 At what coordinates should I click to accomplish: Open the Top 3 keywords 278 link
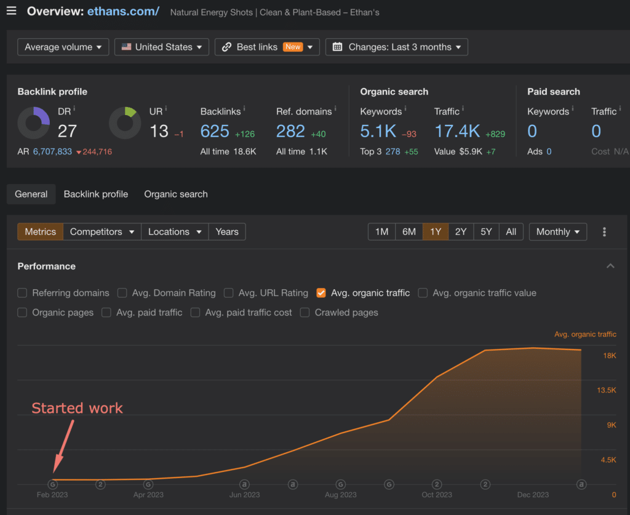393,151
